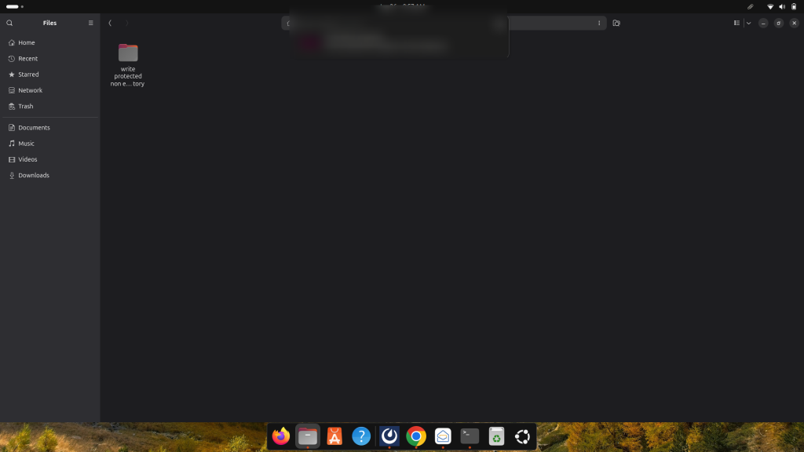Click the new tab folder icon in header

pyautogui.click(x=616, y=23)
